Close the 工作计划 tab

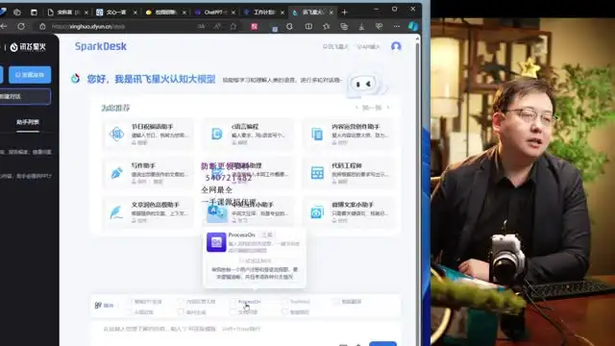tap(283, 12)
